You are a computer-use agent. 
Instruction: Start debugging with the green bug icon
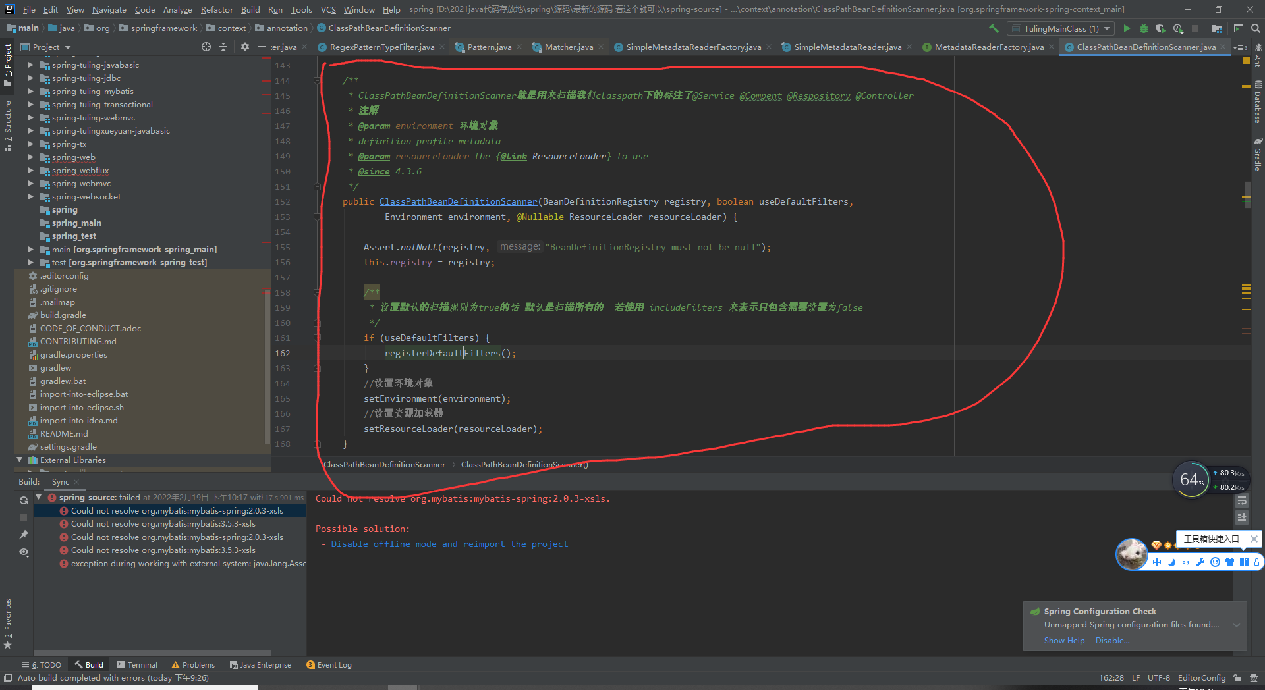pyautogui.click(x=1144, y=28)
